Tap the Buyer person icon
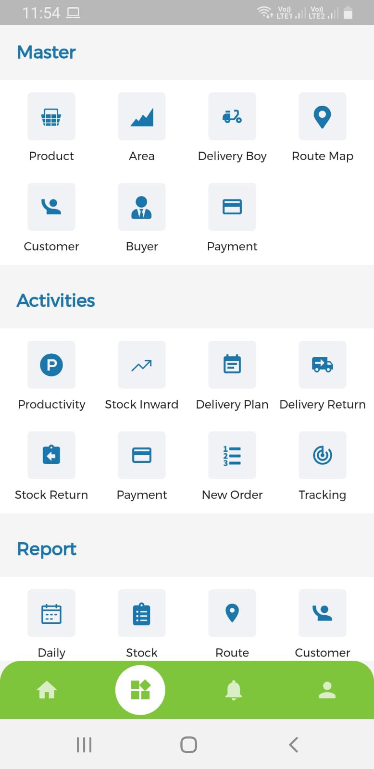This screenshot has height=769, width=374. tap(142, 207)
